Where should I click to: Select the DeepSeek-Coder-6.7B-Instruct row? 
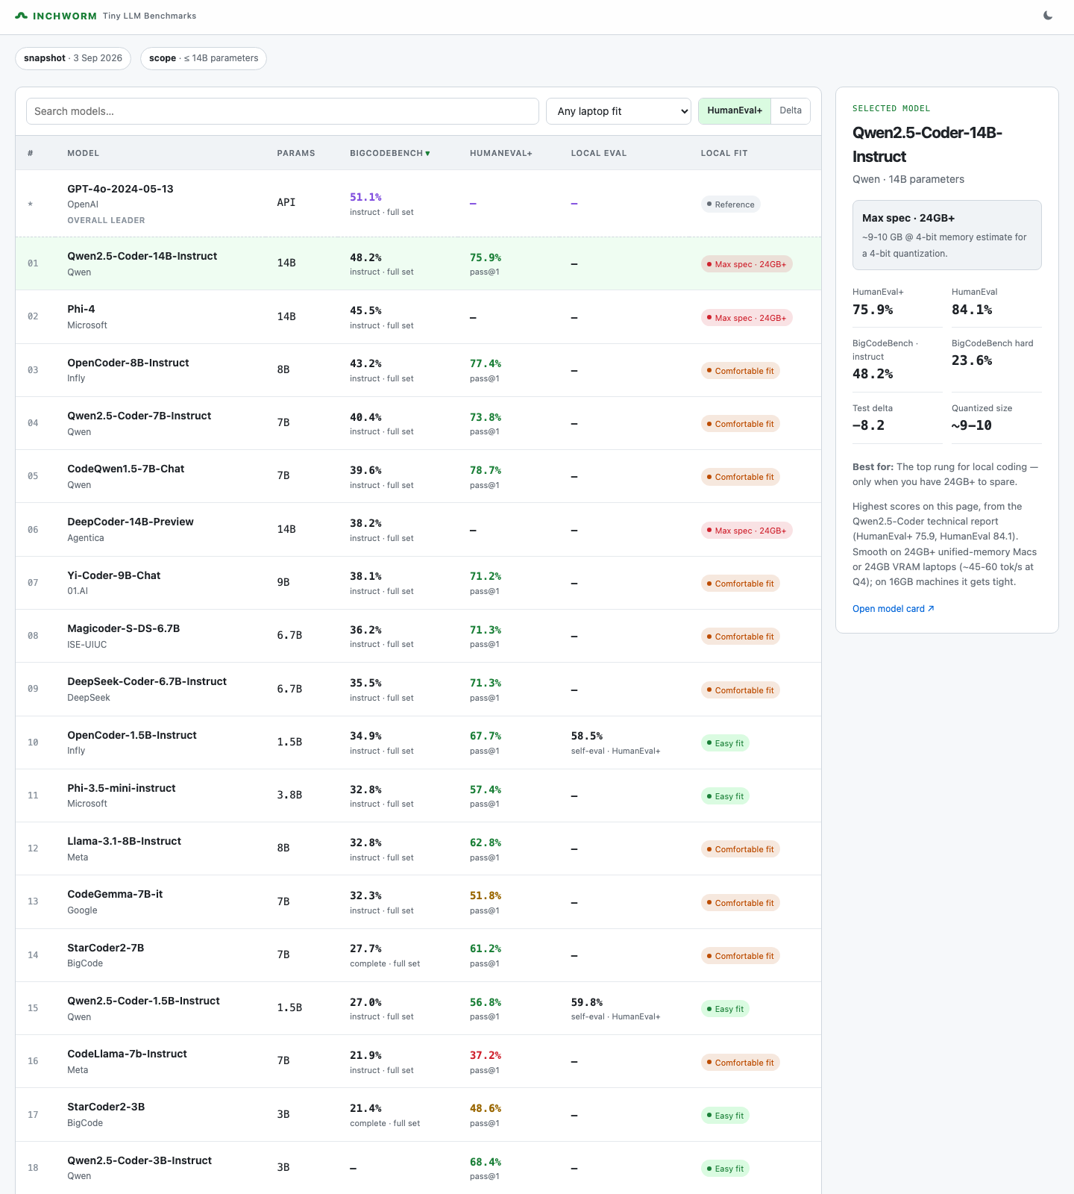pyautogui.click(x=418, y=690)
